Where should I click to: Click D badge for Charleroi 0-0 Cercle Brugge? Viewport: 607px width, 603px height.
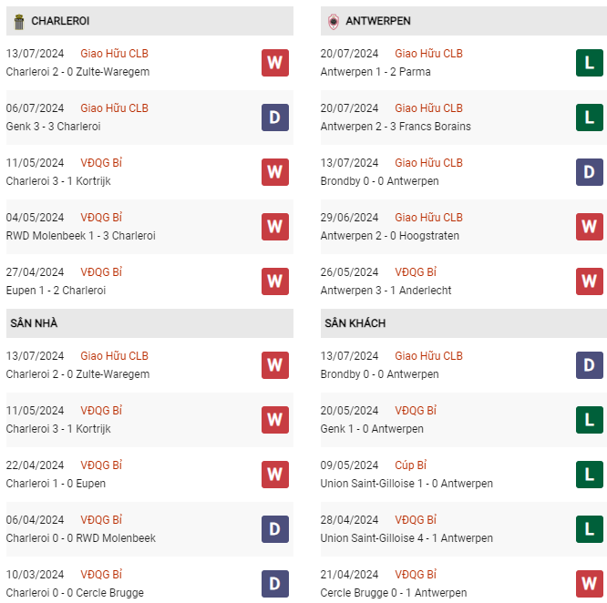275,584
